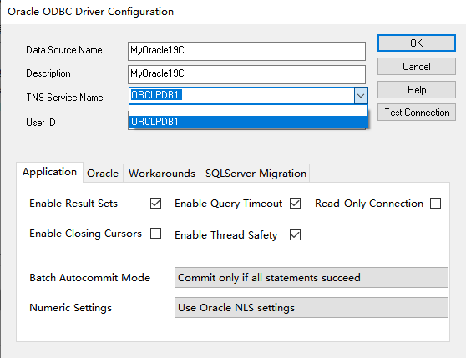Collapse the TNS Service Name dropdown arrow
Viewport: 466px width, 358px height.
tap(361, 96)
